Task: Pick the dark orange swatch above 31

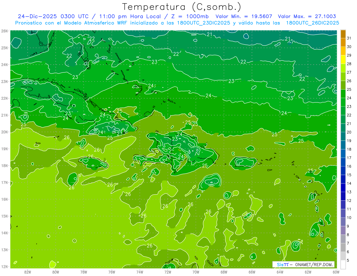Action: point(343,34)
